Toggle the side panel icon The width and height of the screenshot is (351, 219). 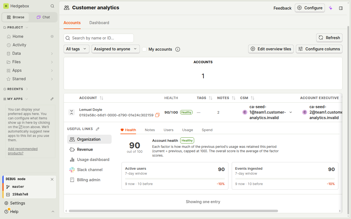point(341,8)
